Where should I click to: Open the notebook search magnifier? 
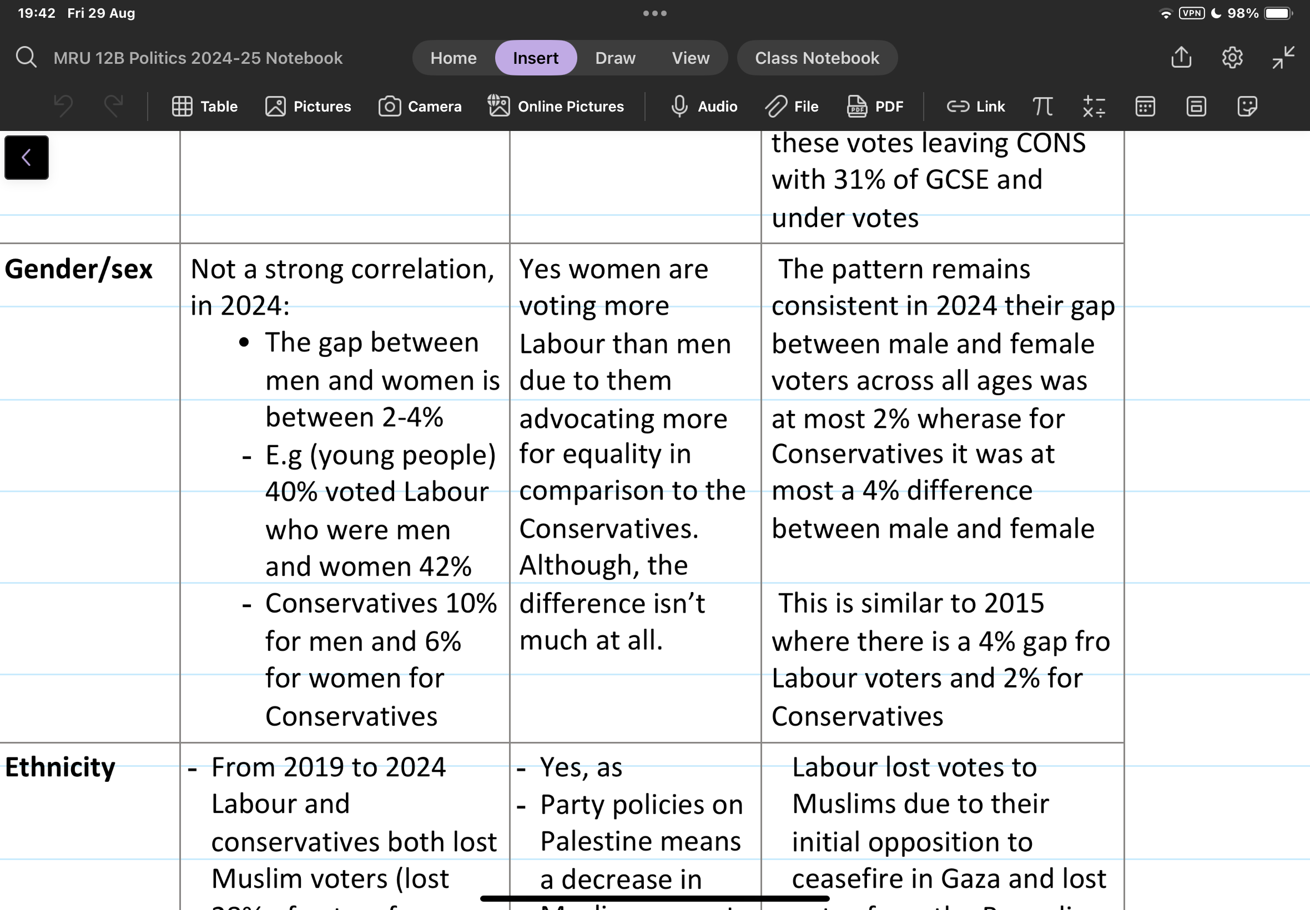[x=26, y=58]
